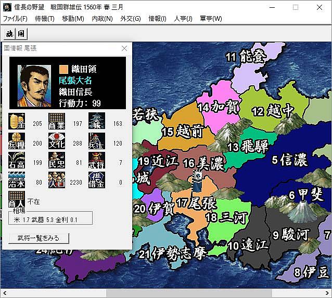Click the 兵糧 provisions icon
332x298 pixels.
17,141
